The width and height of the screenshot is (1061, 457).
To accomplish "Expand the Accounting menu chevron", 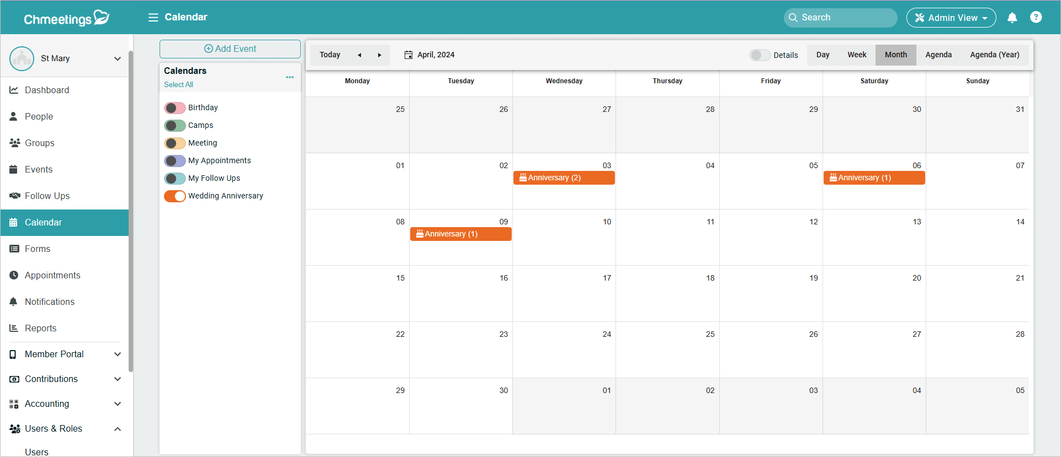I will 118,404.
